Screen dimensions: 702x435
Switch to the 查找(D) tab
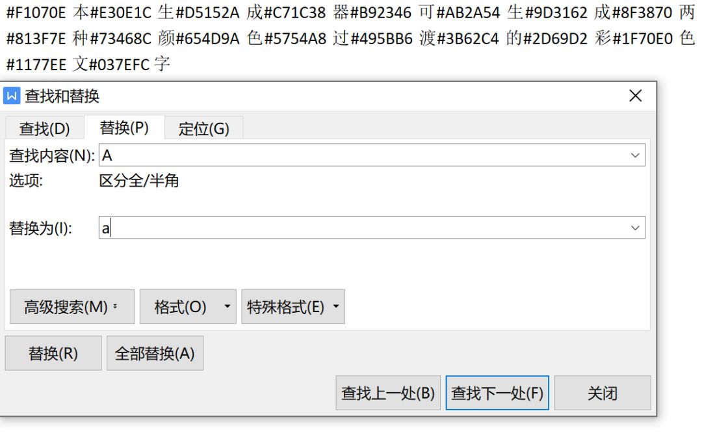click(44, 129)
